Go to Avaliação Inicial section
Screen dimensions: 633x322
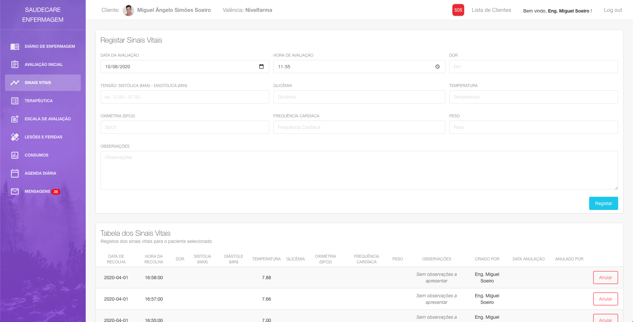pyautogui.click(x=43, y=65)
